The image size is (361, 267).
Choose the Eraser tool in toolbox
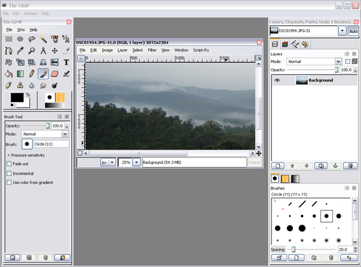click(55, 74)
